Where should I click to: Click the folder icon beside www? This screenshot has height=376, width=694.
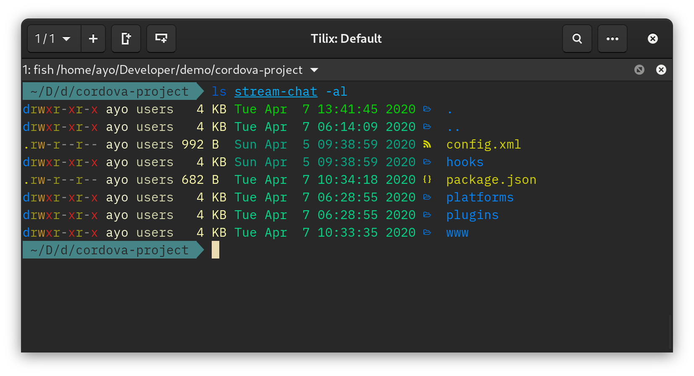[427, 232]
